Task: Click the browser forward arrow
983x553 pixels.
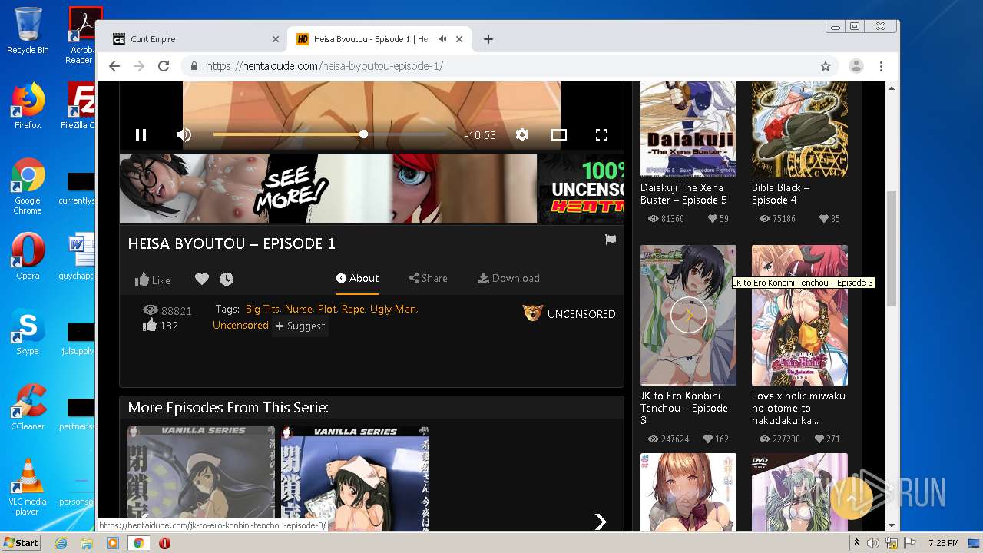Action: 139,66
